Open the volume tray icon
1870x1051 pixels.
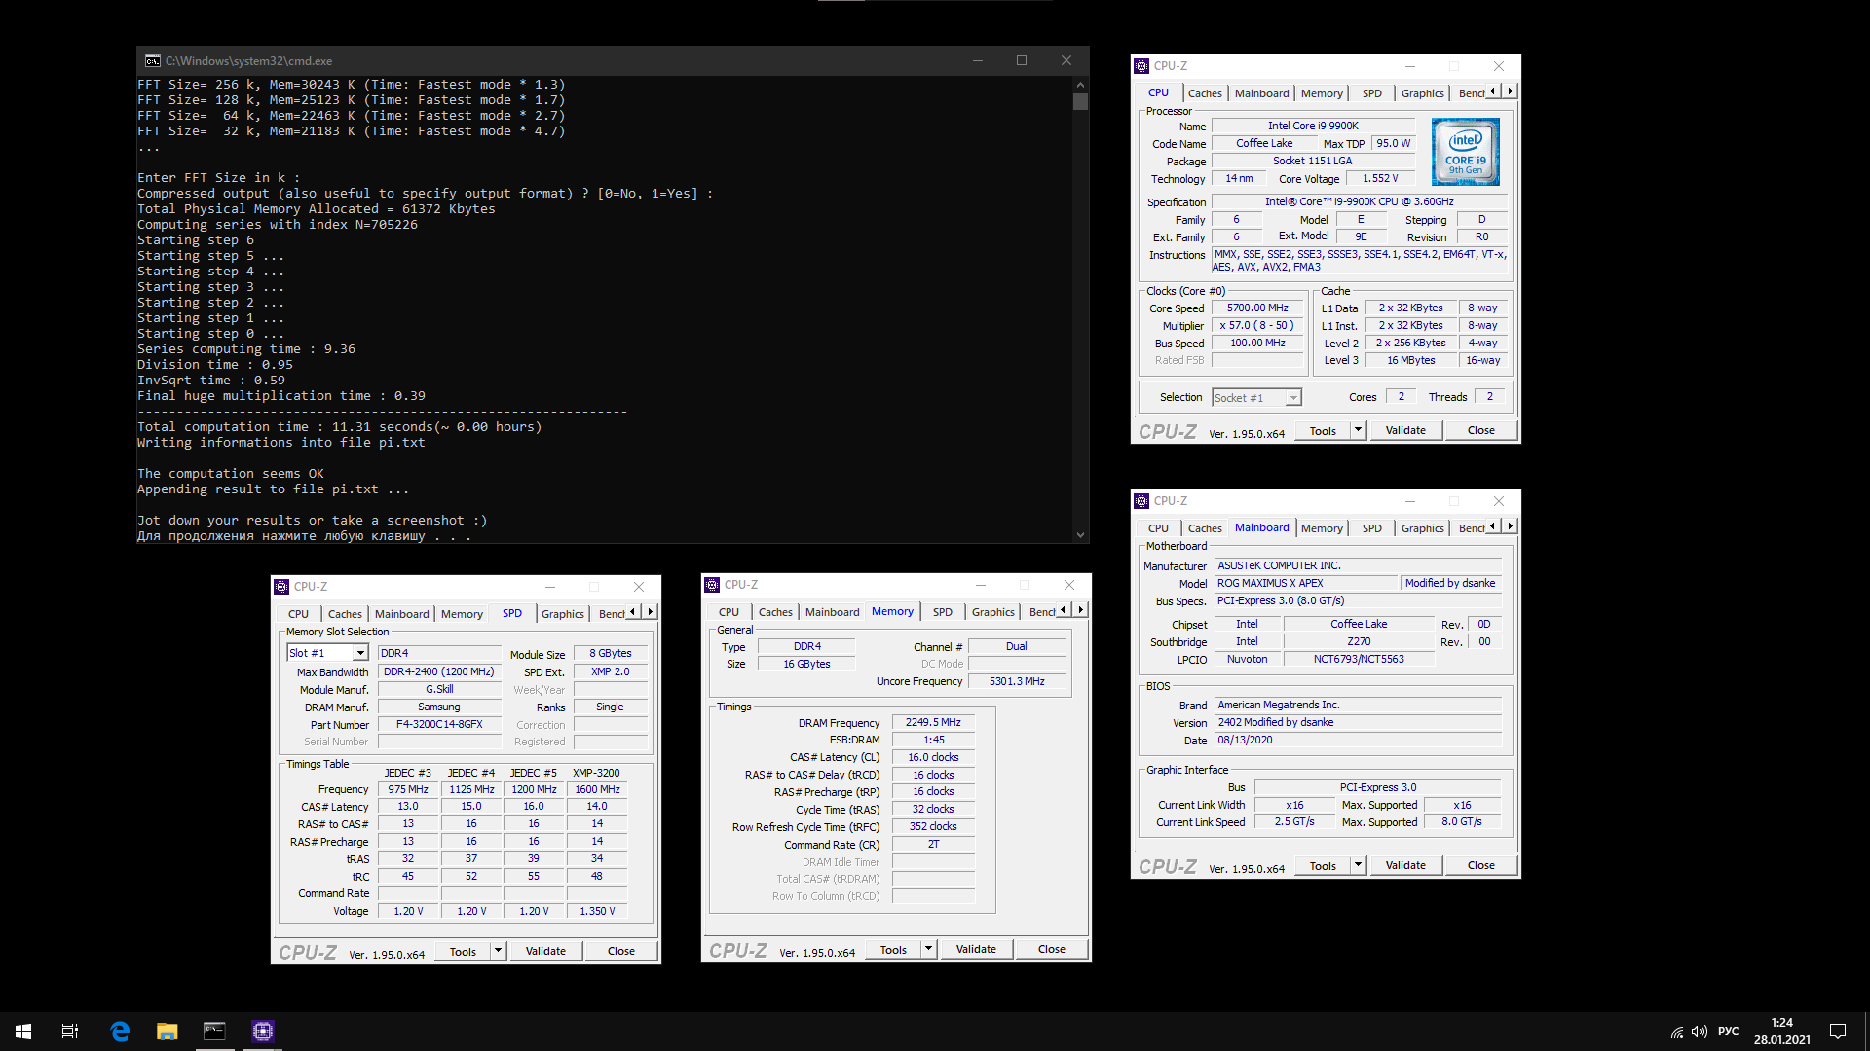pos(1700,1032)
